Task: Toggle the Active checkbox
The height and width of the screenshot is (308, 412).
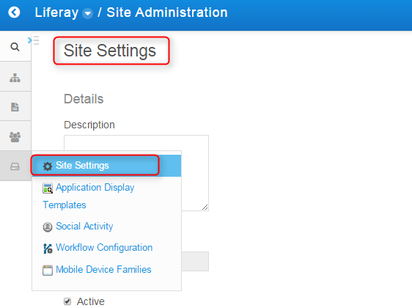Action: pyautogui.click(x=67, y=301)
